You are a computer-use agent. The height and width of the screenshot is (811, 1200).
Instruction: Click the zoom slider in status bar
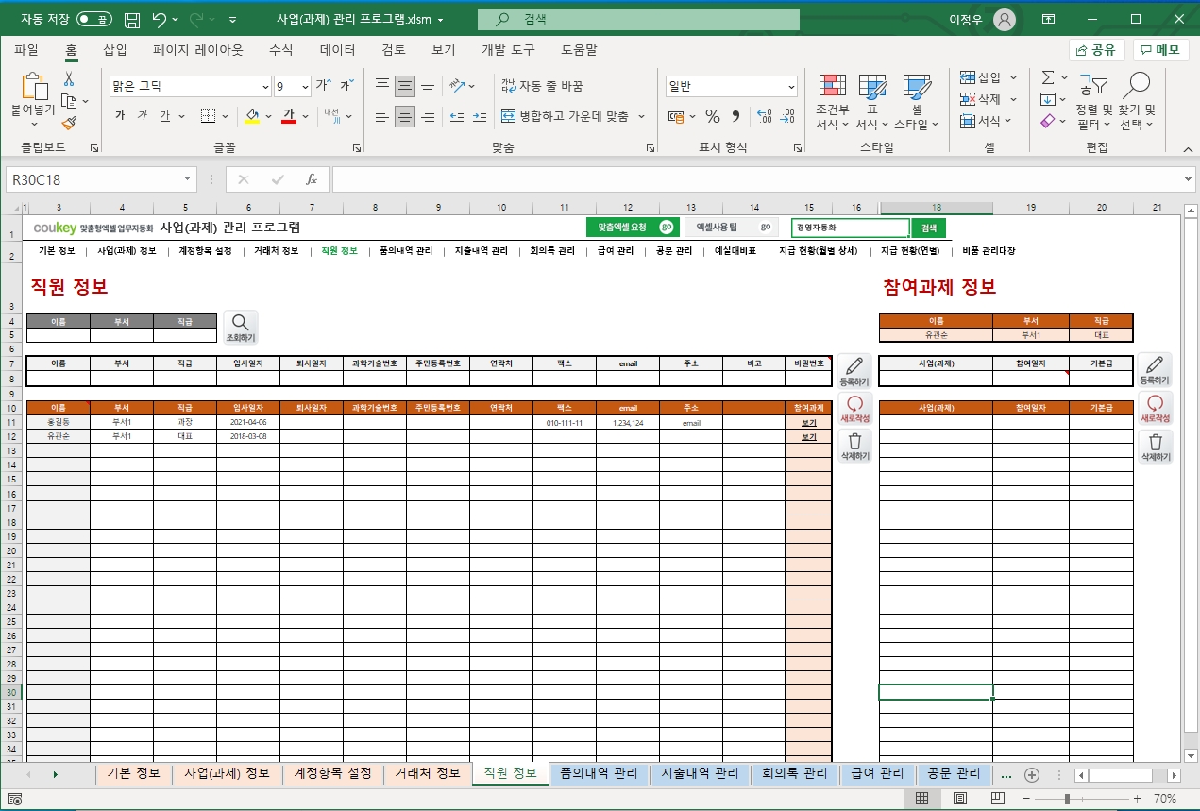(x=1067, y=799)
